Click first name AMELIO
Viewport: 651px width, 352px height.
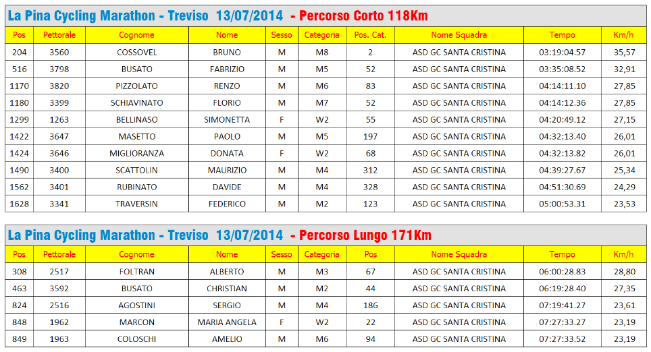(x=227, y=339)
